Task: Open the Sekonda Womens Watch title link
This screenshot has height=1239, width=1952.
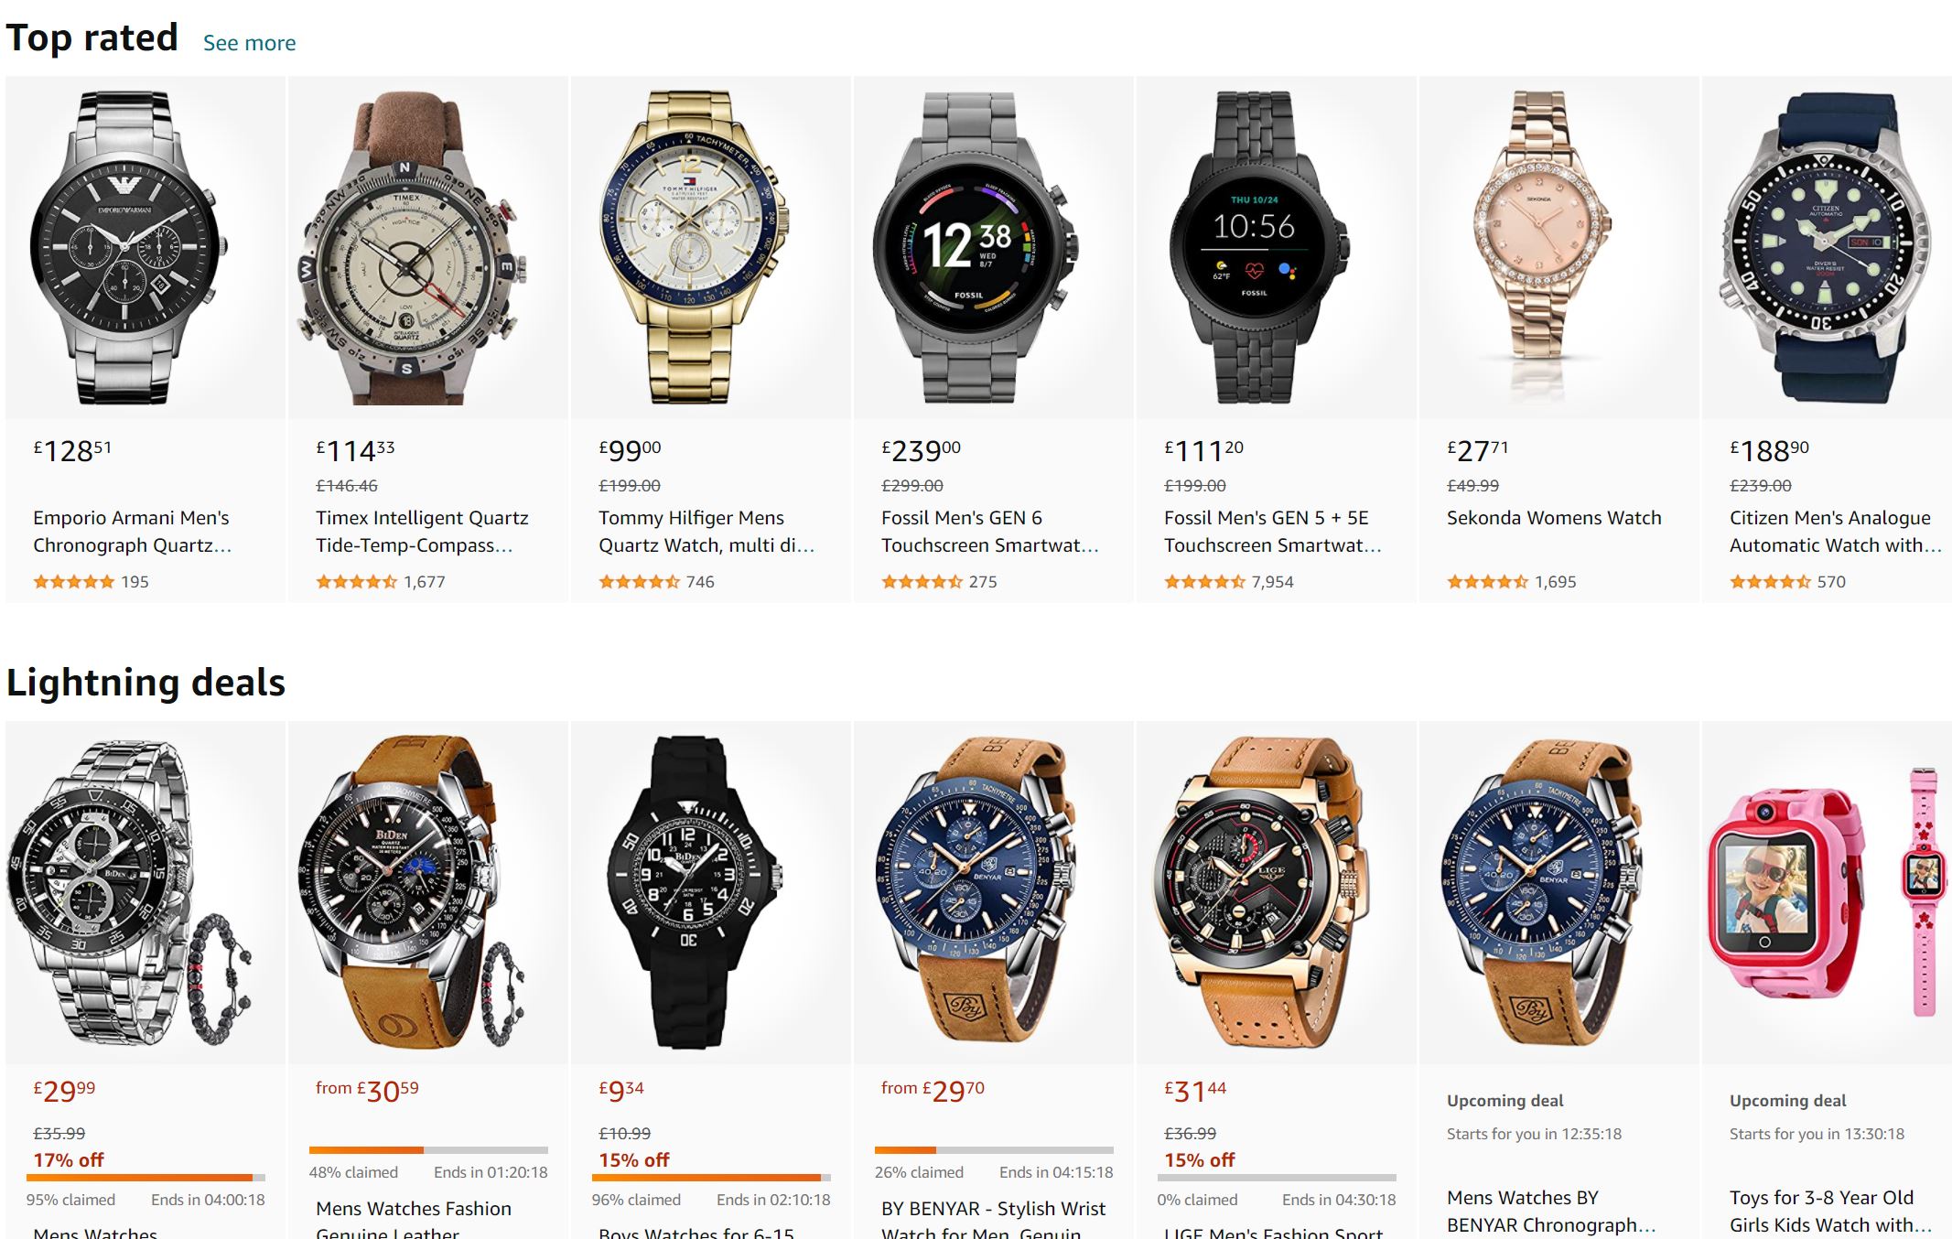Action: (x=1553, y=518)
